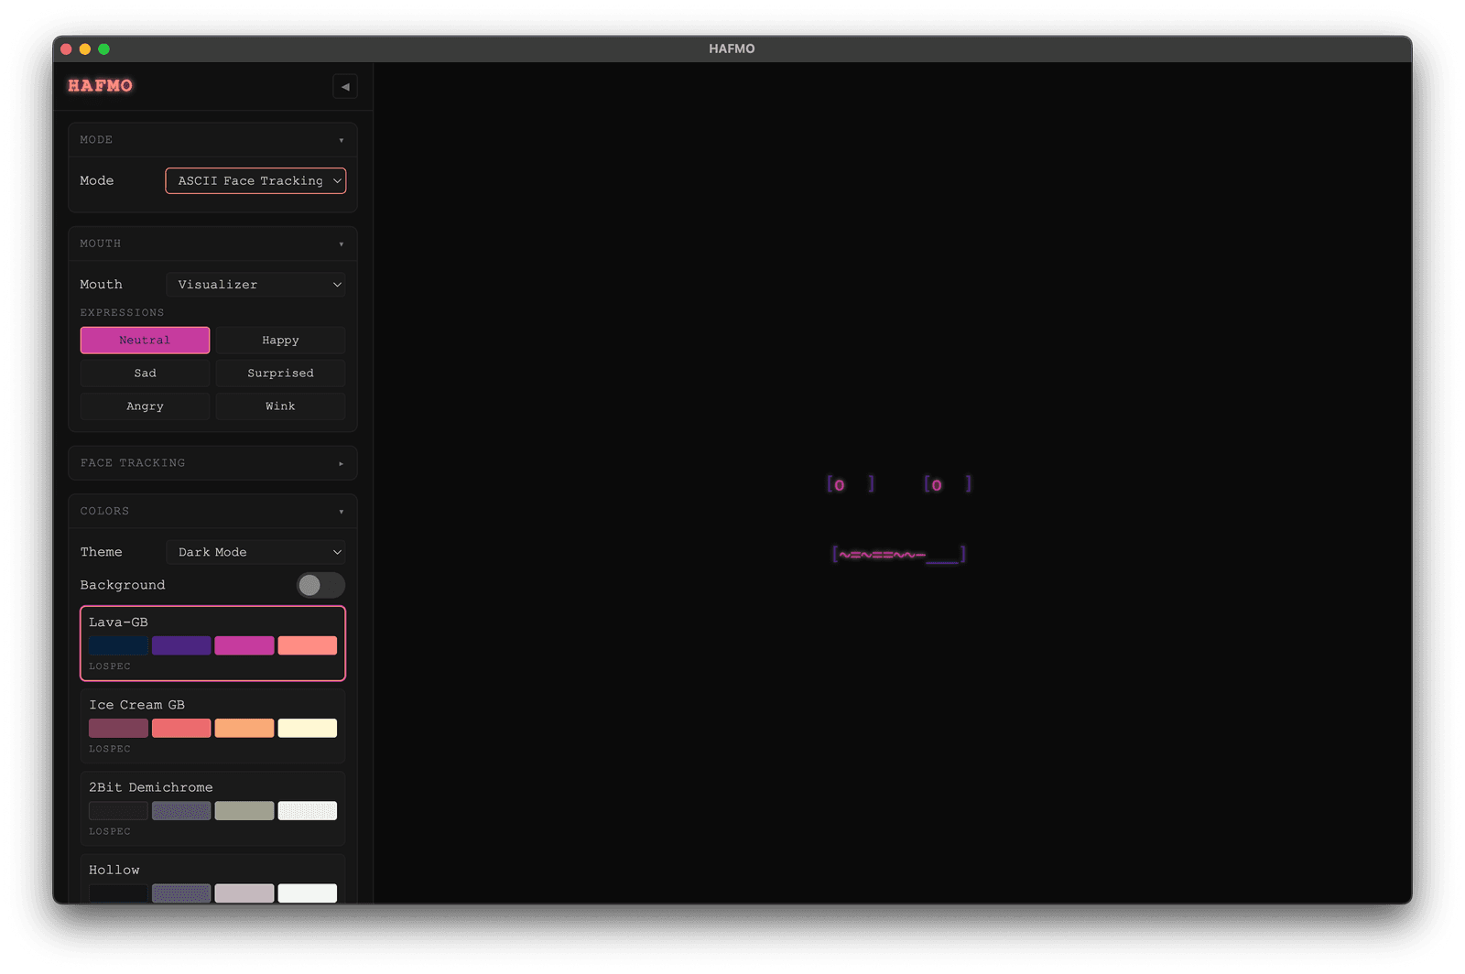
Task: Select the Wink expression
Action: coord(280,406)
